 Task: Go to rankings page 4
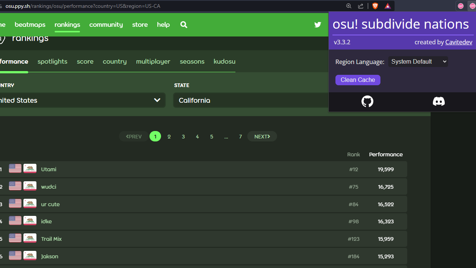pyautogui.click(x=197, y=137)
